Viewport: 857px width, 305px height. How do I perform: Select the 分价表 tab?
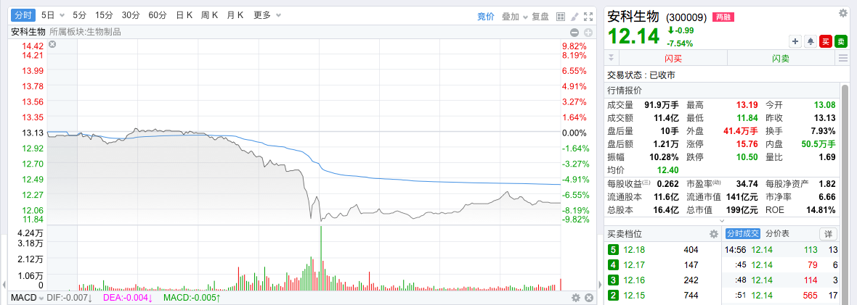[776, 233]
